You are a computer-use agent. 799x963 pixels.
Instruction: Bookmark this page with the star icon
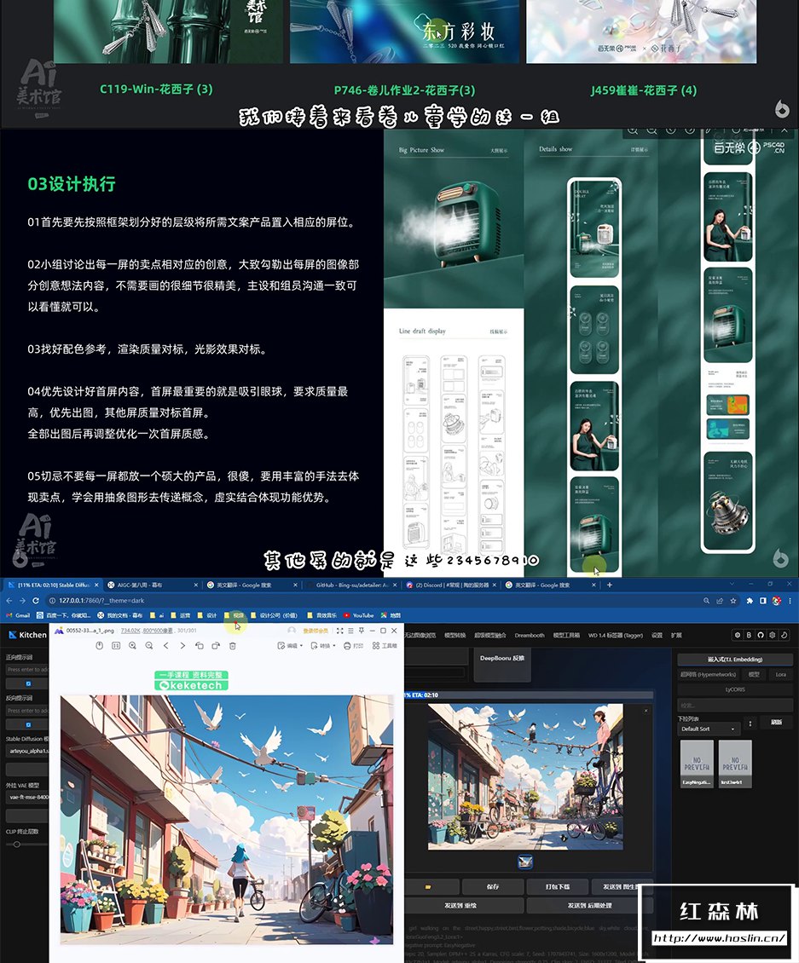coord(733,601)
